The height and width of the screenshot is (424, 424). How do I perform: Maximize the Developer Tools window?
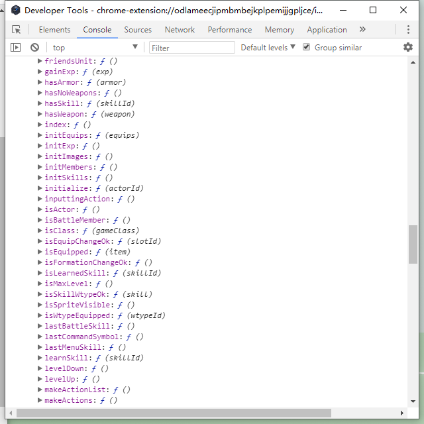[373, 11]
